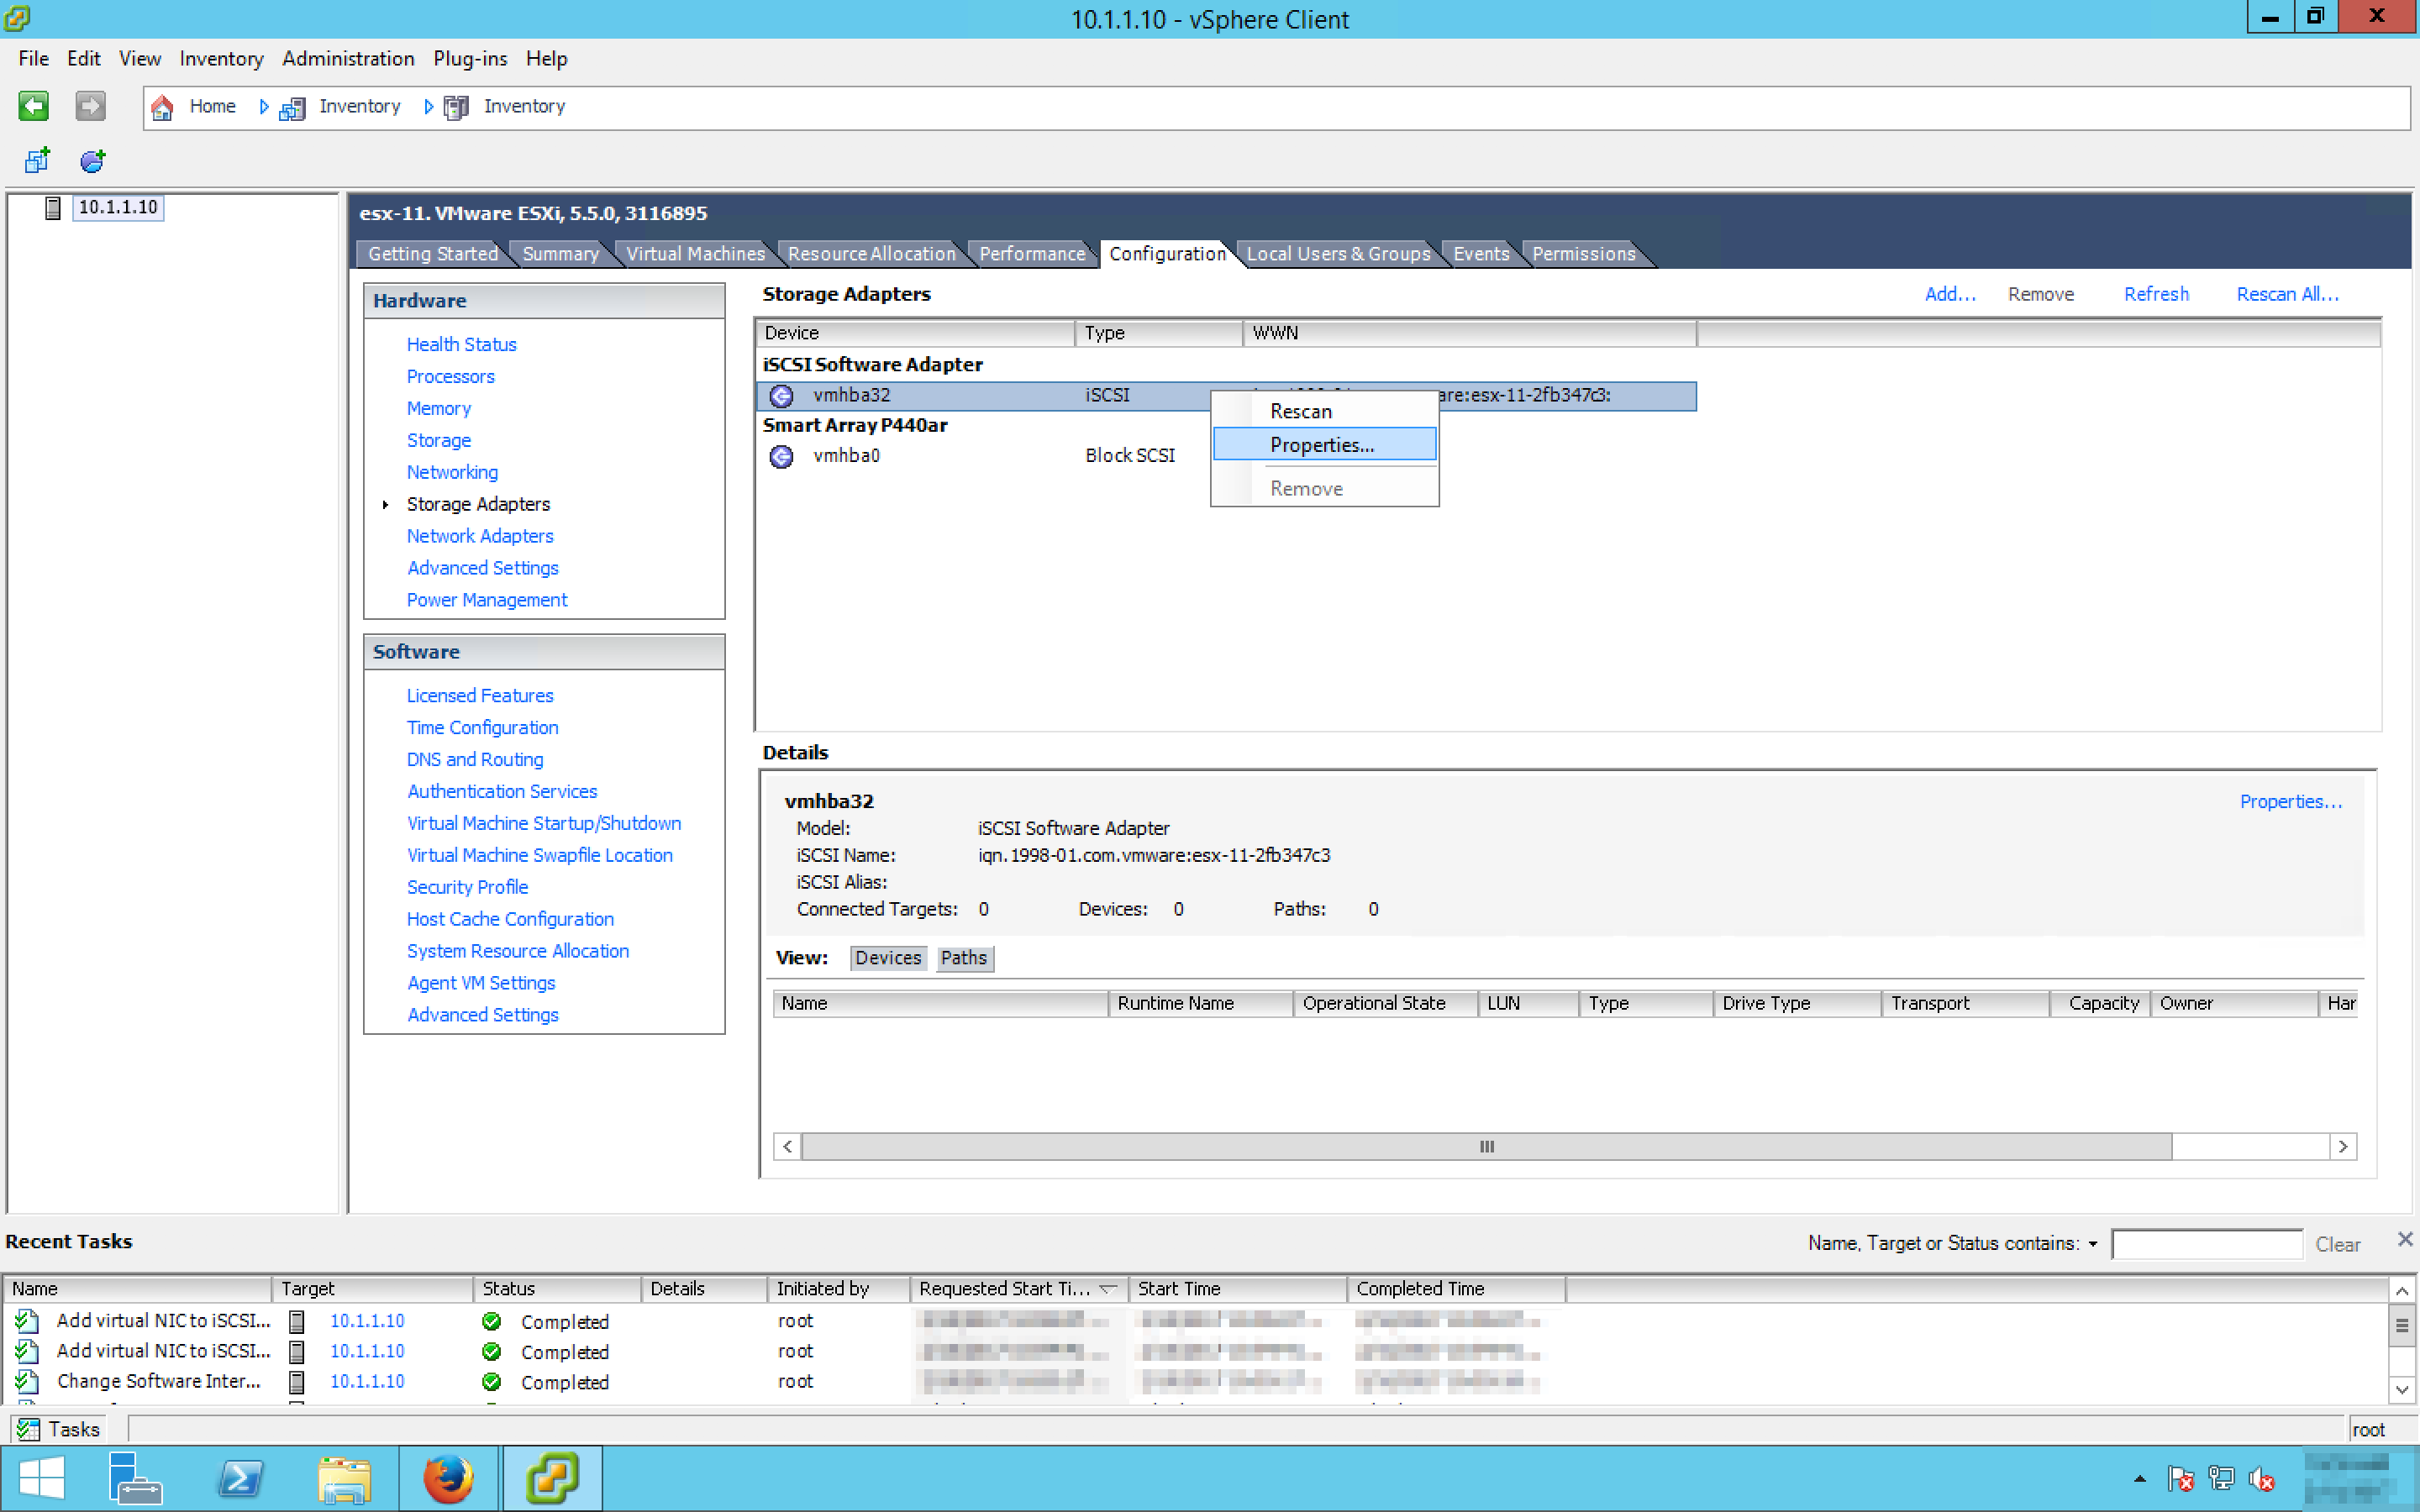
Task: Click the recent tasks filter text field
Action: click(2206, 1244)
